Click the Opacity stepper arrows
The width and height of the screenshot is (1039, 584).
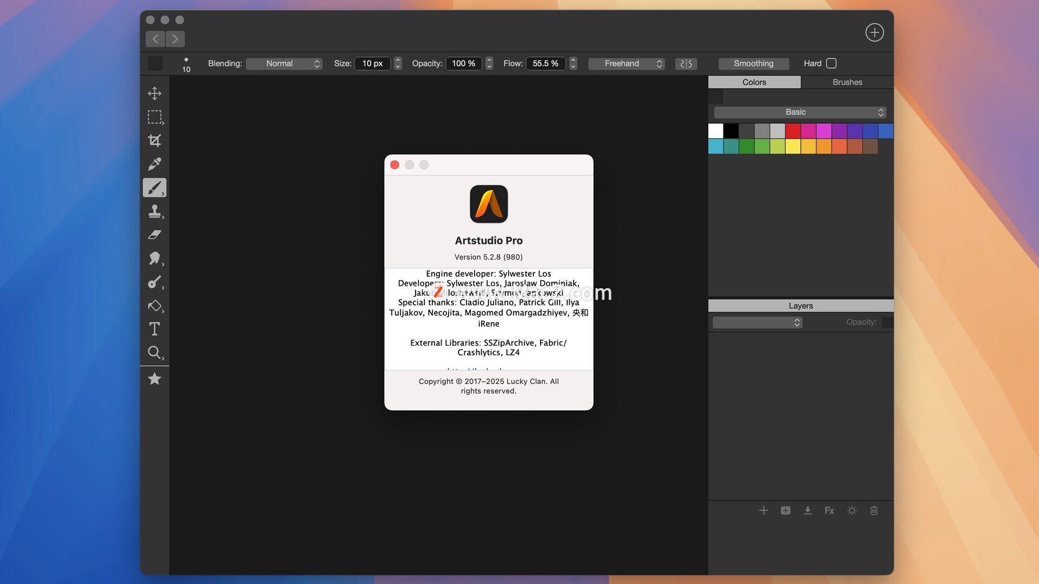point(489,64)
